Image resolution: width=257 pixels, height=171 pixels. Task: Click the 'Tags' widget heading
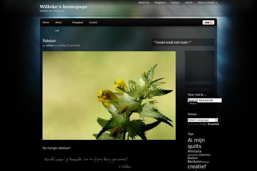pyautogui.click(x=191, y=134)
